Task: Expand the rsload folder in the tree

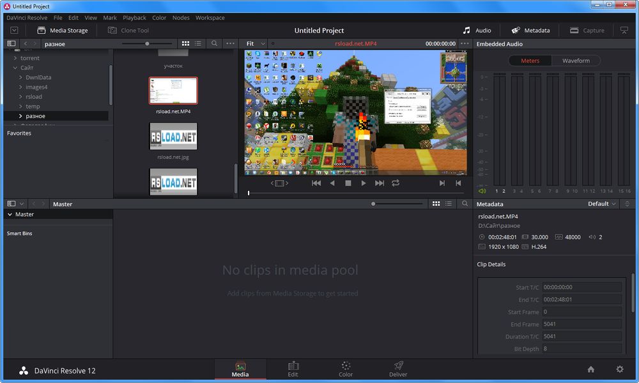Action: (19, 96)
